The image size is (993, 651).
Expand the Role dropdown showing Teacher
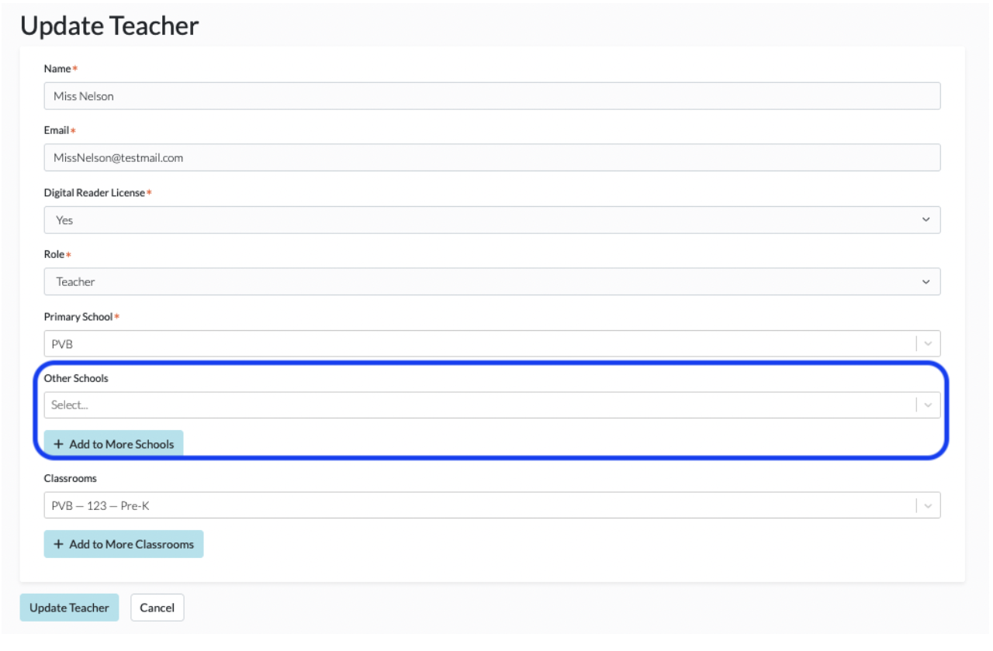[x=492, y=282]
